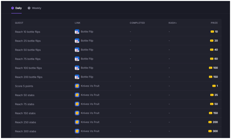Click the coin icon beside prize 35
Viewport: 231px width, 139px height.
pyautogui.click(x=212, y=95)
